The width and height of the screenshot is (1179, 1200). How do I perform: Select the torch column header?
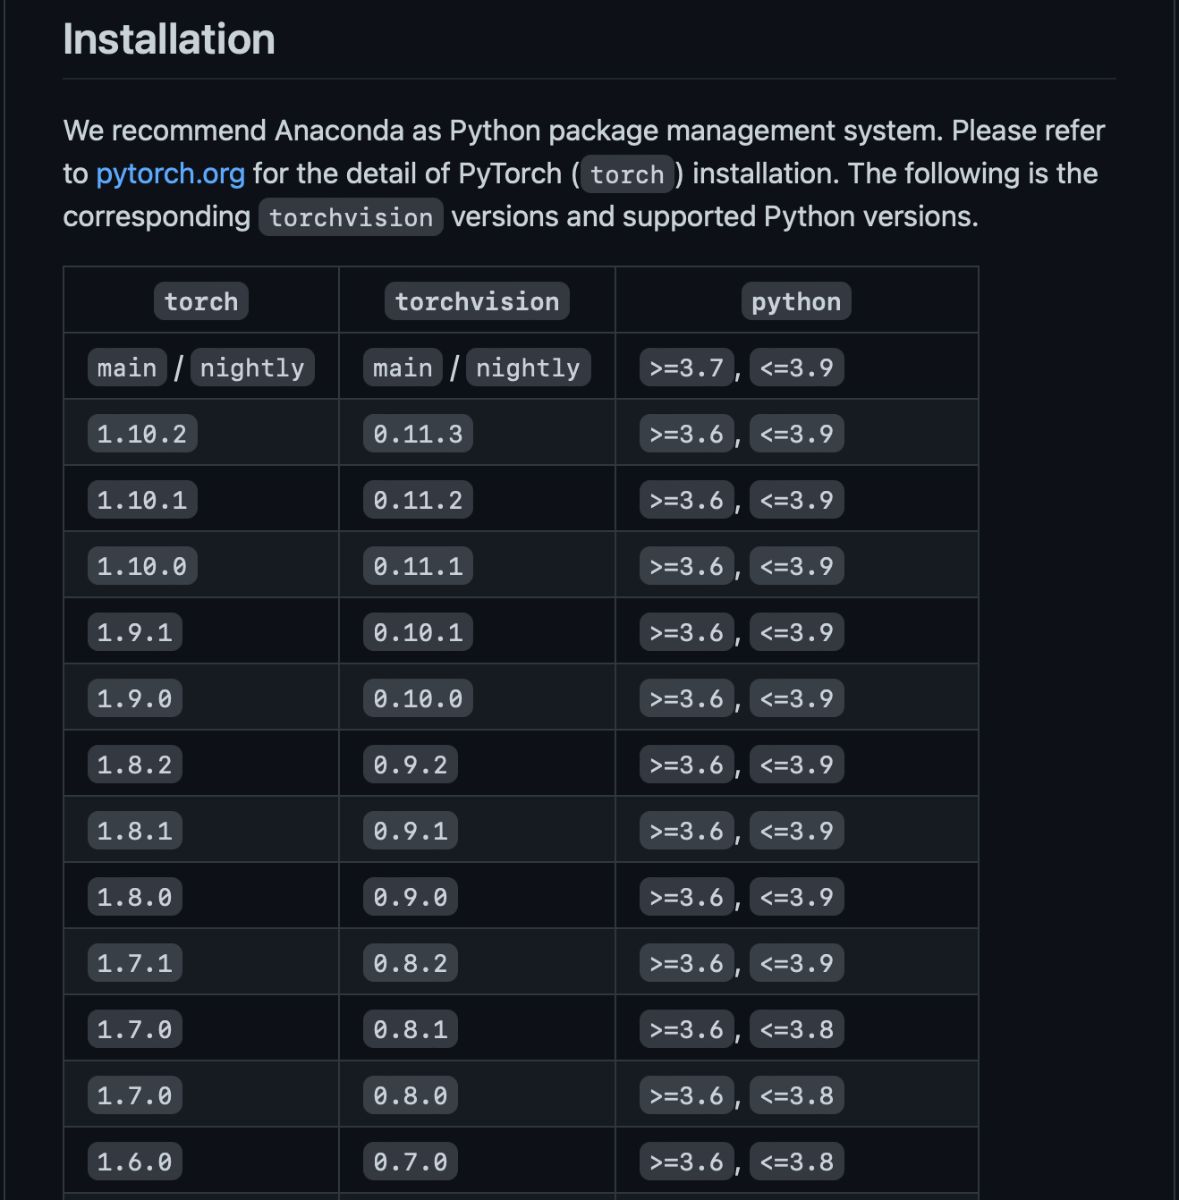(201, 301)
